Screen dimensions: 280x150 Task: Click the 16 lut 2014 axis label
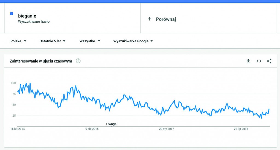pos(18,129)
